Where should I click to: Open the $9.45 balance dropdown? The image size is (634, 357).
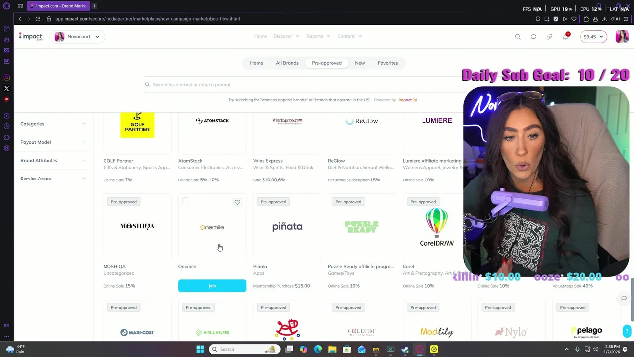click(x=593, y=36)
